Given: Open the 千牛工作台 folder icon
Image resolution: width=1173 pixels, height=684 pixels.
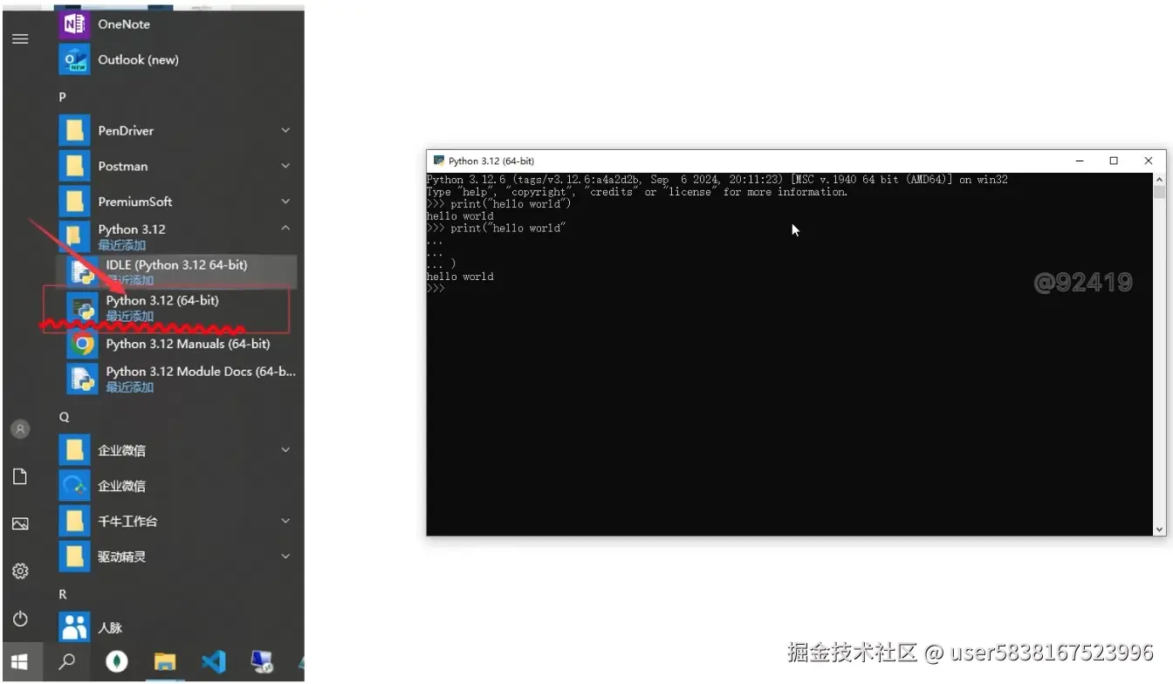Looking at the screenshot, I should 75,521.
